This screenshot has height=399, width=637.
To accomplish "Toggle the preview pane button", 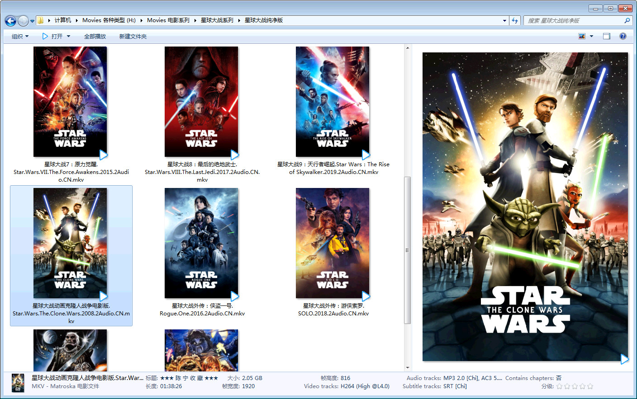I will point(607,36).
